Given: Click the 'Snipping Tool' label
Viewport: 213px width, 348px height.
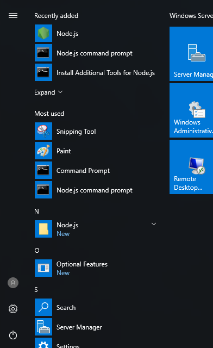Looking at the screenshot, I should [76, 132].
